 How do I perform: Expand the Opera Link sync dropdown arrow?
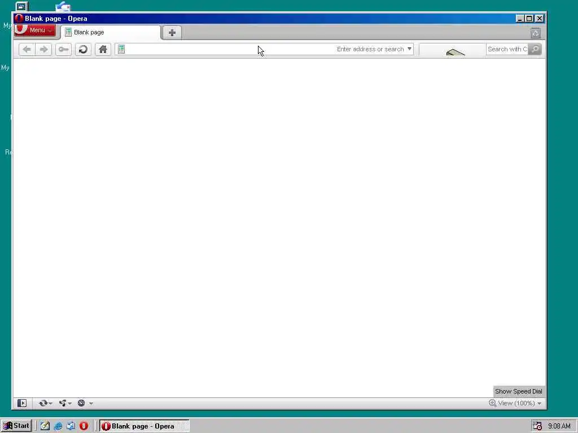click(50, 404)
